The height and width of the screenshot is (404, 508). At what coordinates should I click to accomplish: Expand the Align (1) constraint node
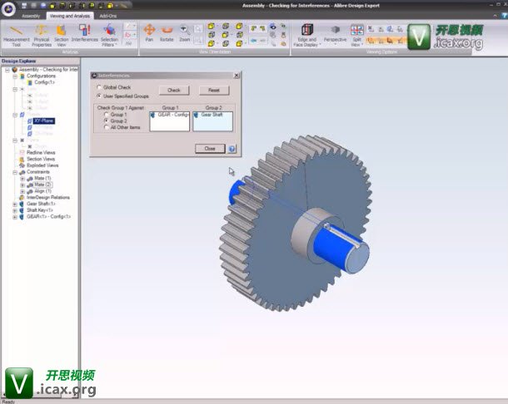point(22,191)
